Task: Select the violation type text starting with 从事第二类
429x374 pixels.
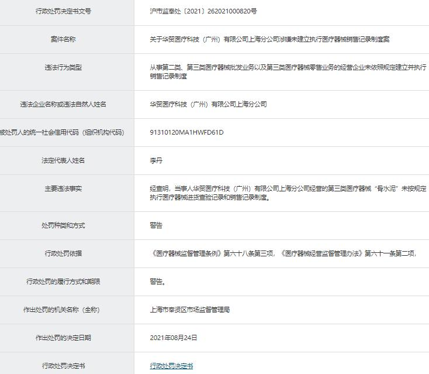Action: point(288,72)
